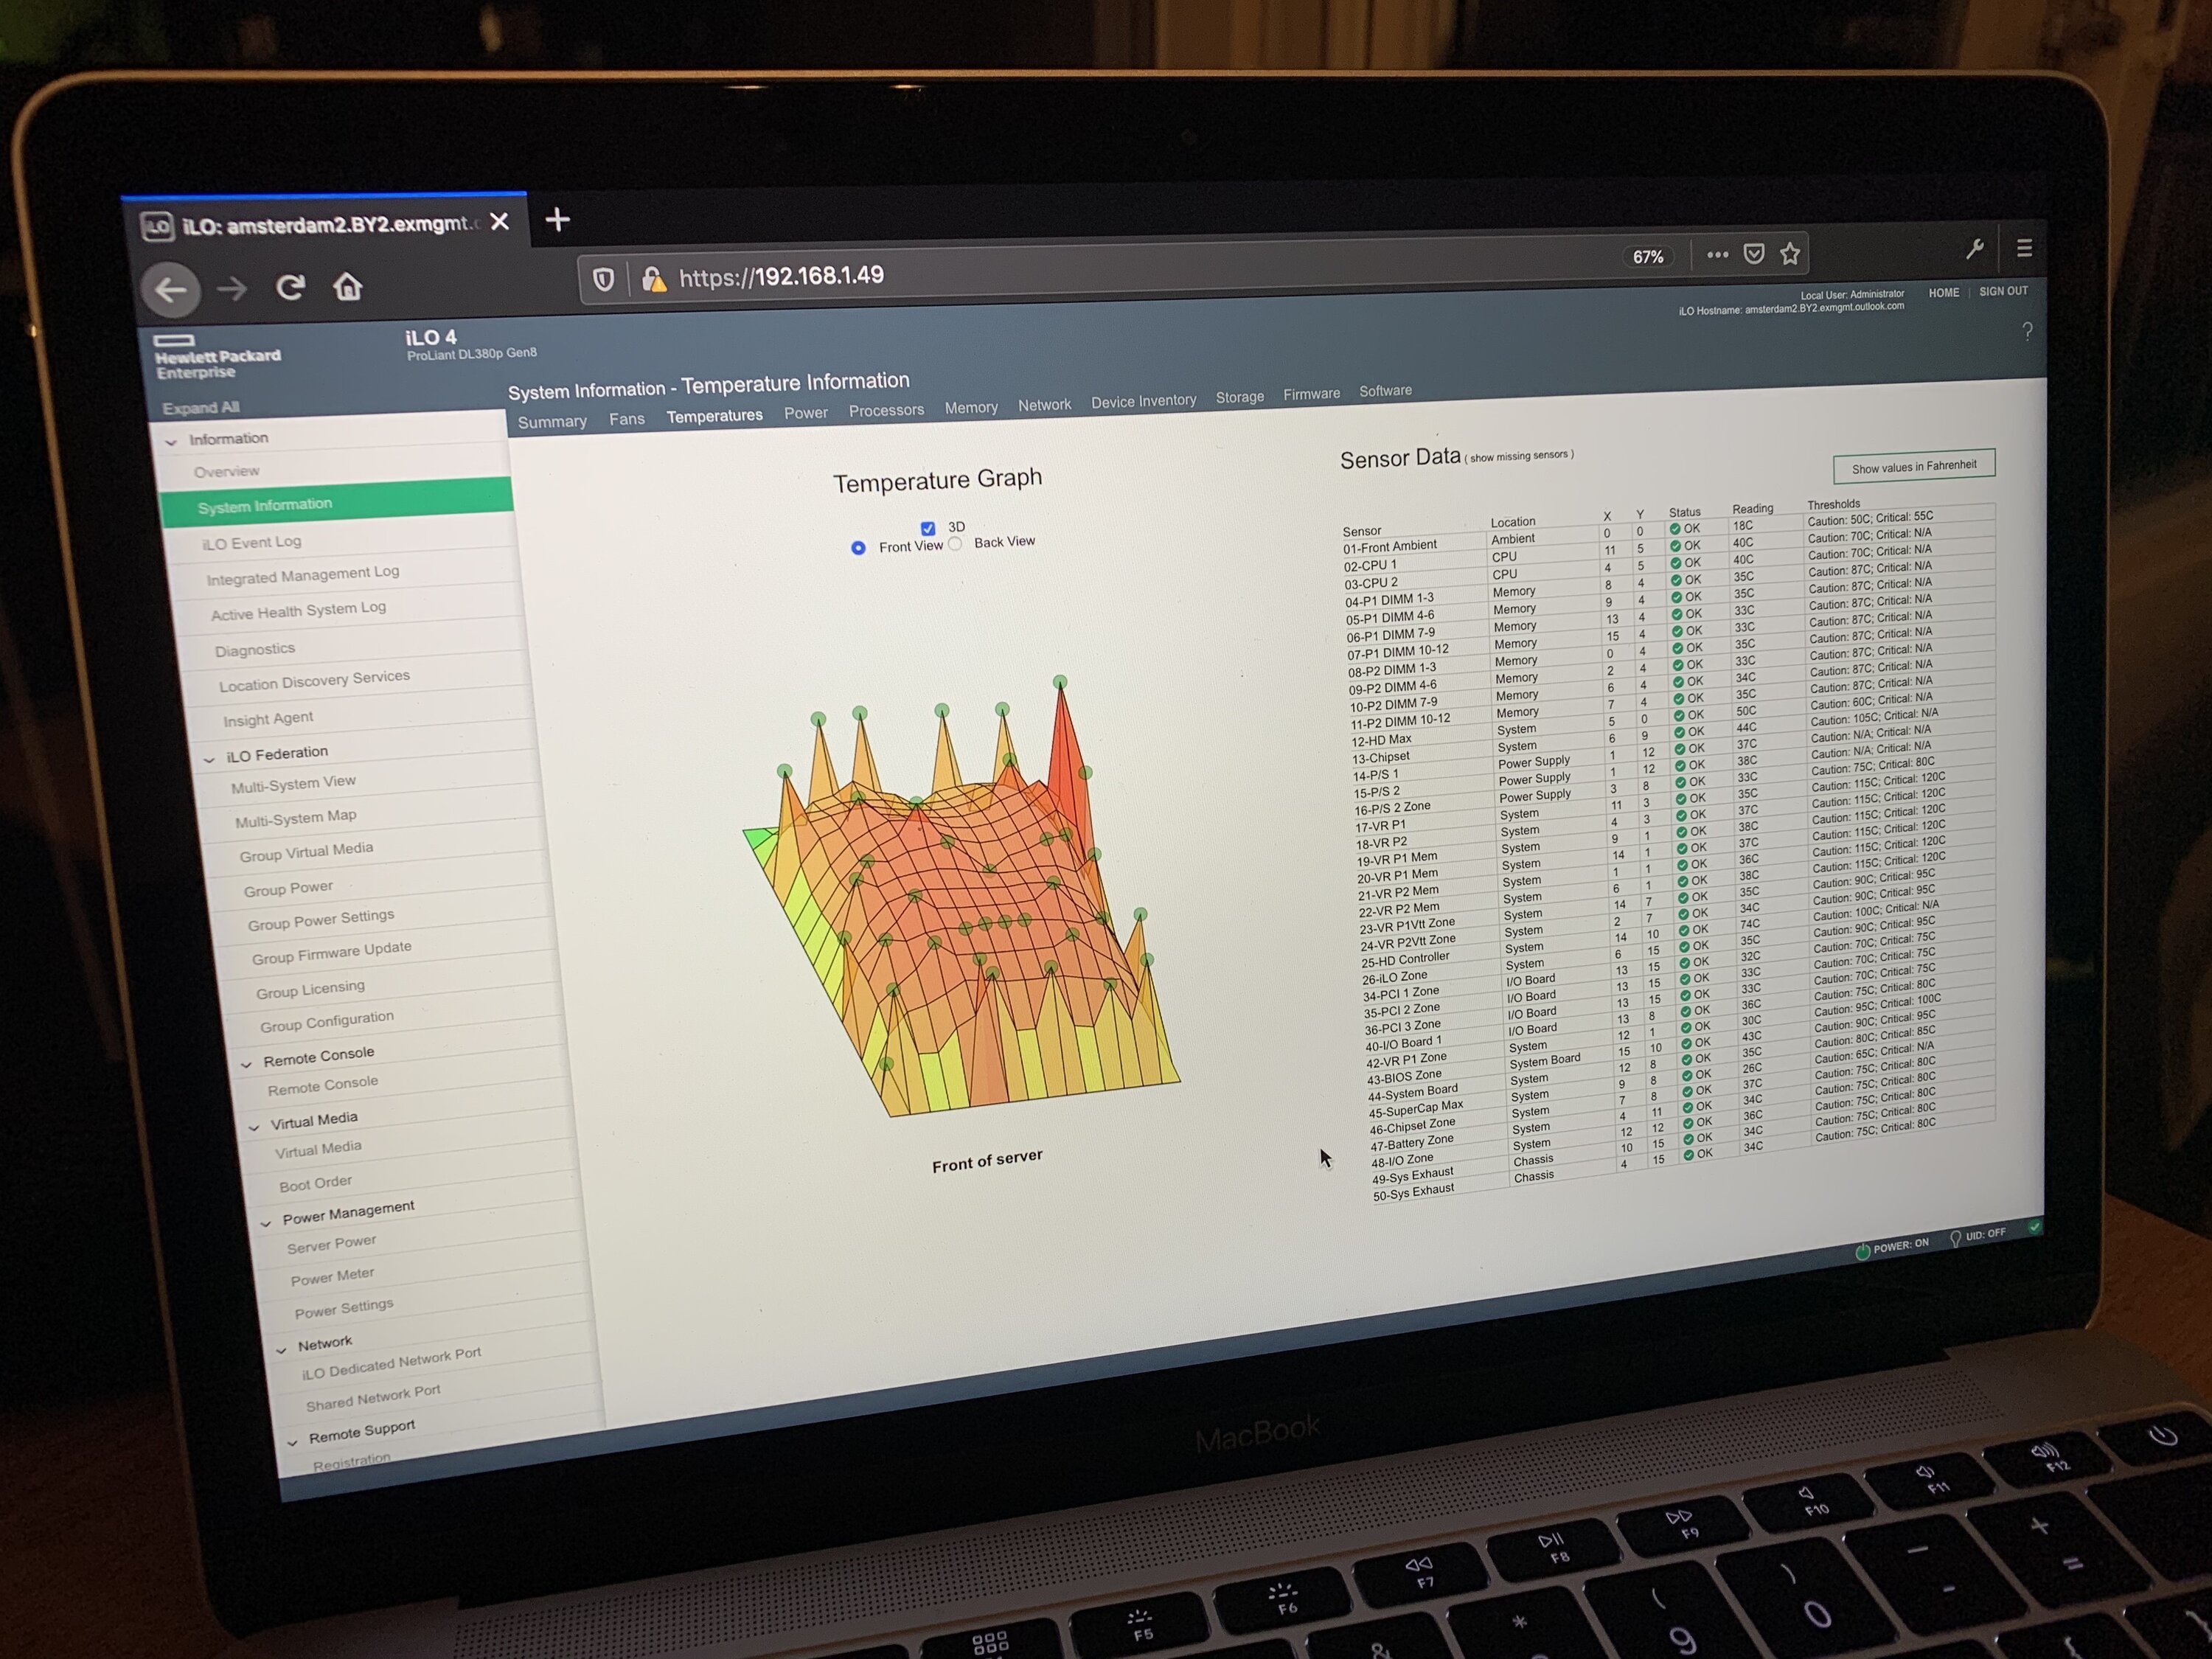Click the browser home icon
The height and width of the screenshot is (1659, 2212).
pos(347,287)
